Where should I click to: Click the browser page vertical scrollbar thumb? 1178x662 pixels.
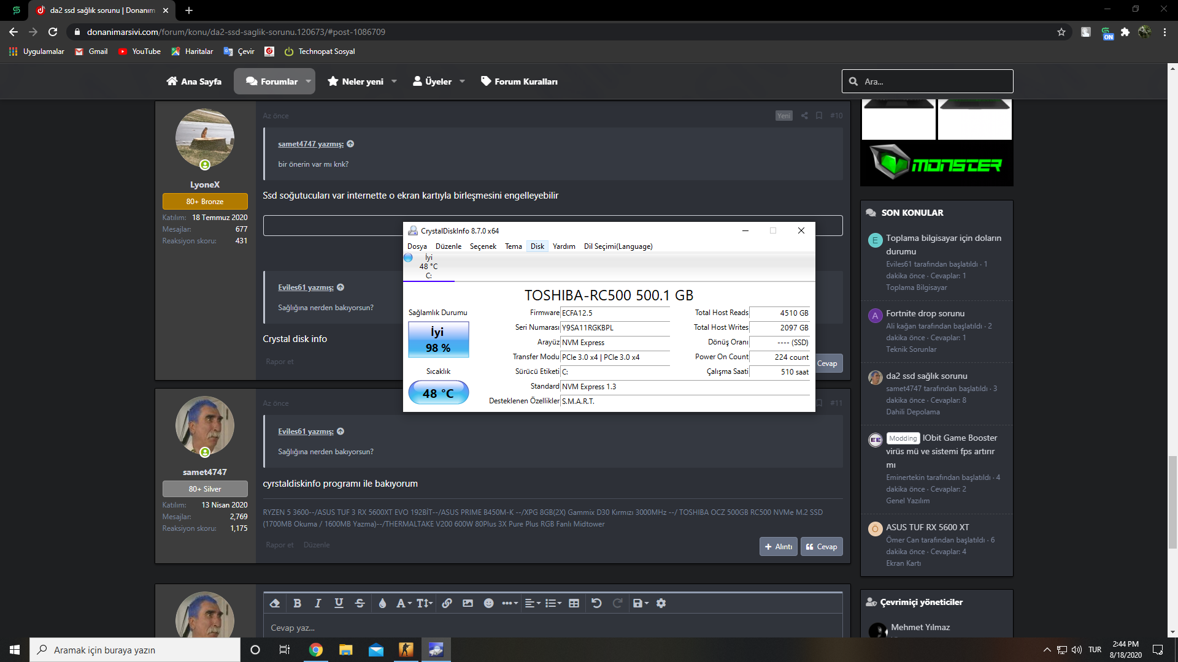pos(1172,503)
